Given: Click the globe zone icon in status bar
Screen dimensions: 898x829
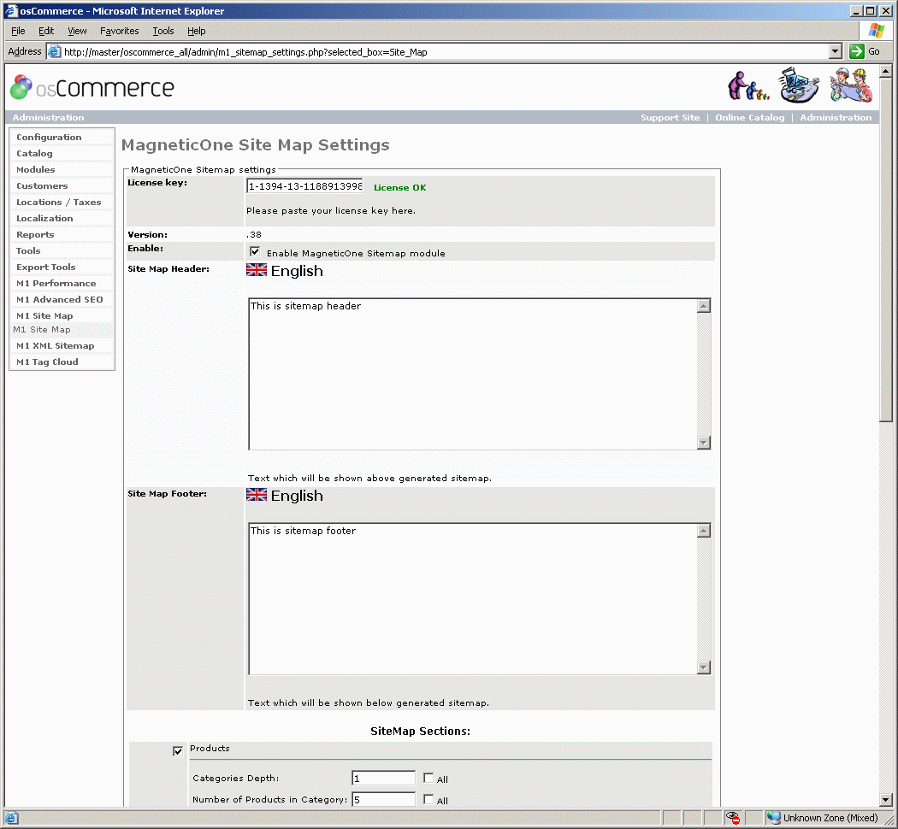Looking at the screenshot, I should click(x=774, y=818).
